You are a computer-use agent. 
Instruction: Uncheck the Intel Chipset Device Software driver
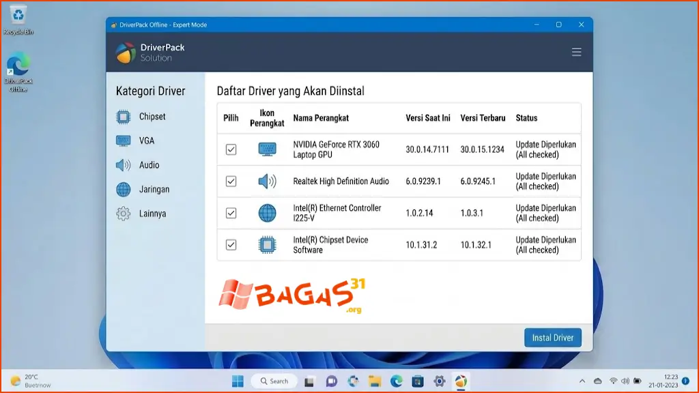231,245
